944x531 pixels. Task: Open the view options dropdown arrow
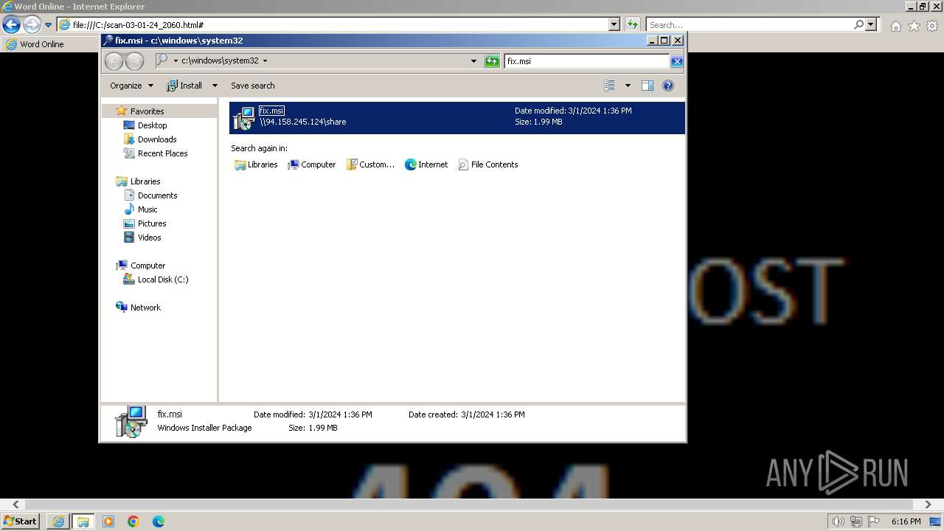628,86
